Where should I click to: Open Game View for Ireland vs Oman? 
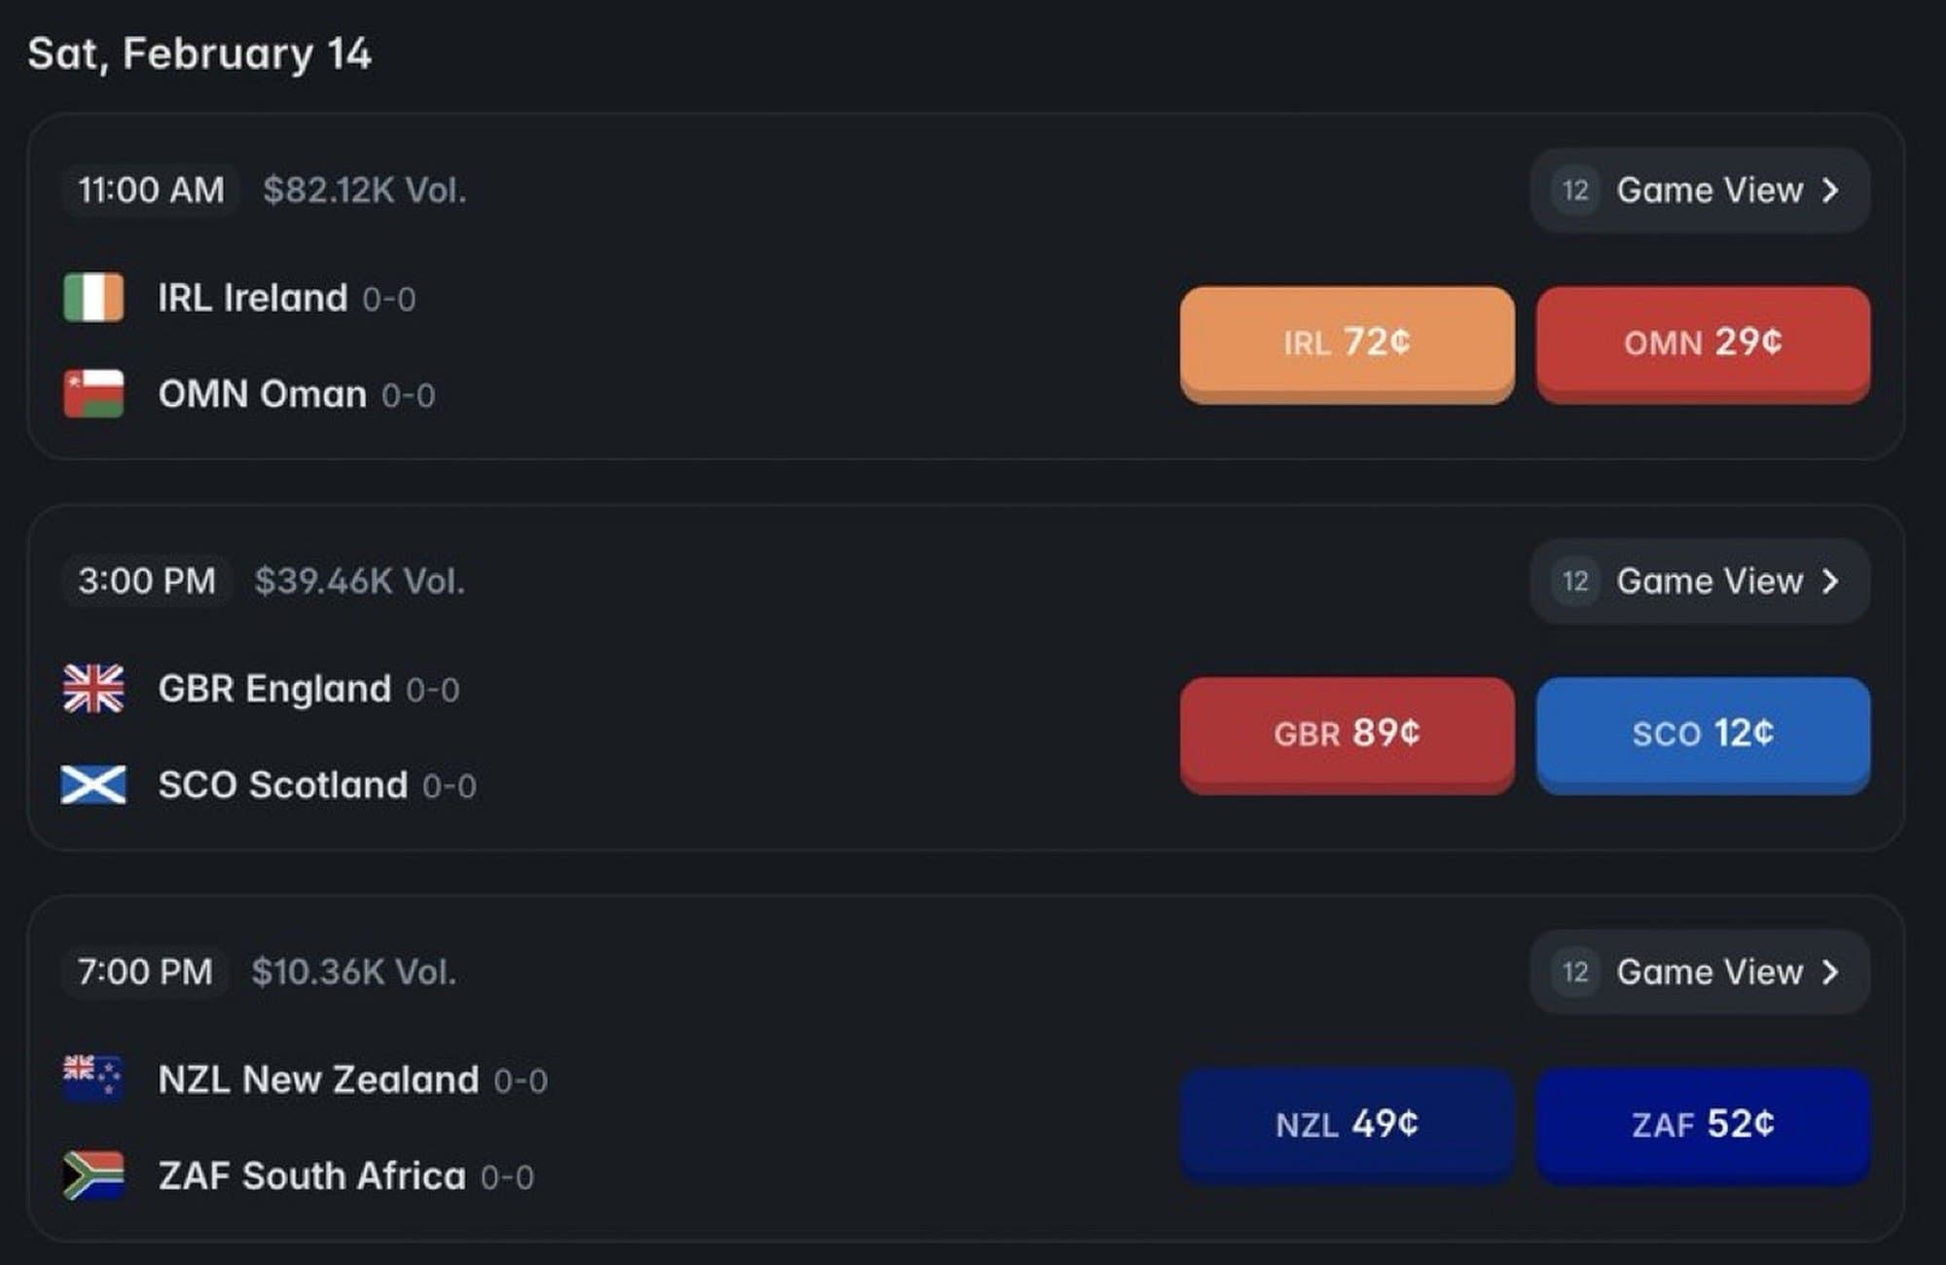[1710, 191]
